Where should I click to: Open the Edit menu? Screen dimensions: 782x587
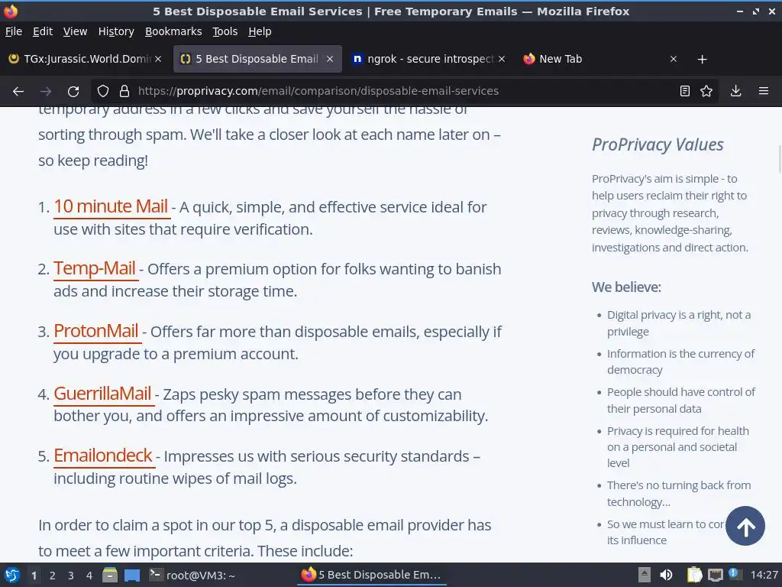pos(43,31)
